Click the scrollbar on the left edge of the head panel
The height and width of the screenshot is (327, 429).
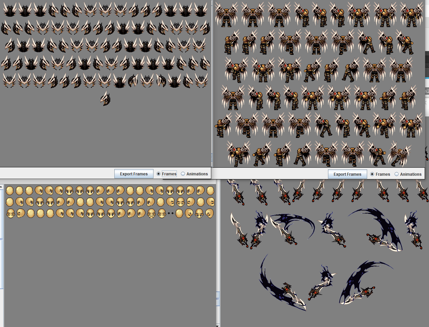2,239
